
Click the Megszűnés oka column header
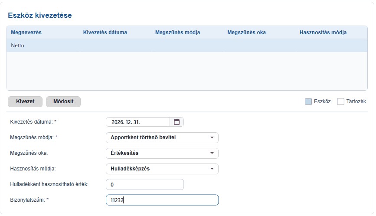246,33
